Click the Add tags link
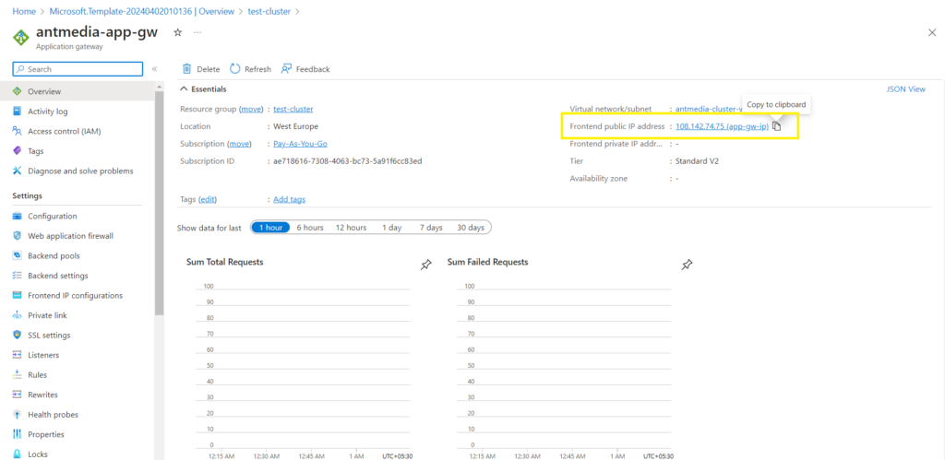This screenshot has height=460, width=945. point(289,199)
